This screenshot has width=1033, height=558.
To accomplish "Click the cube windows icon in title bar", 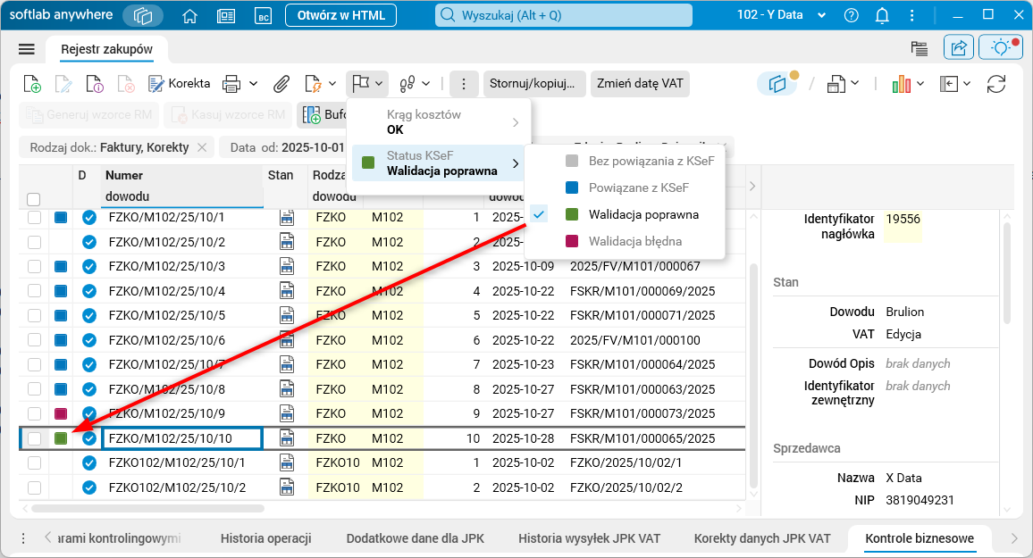I will pos(142,15).
